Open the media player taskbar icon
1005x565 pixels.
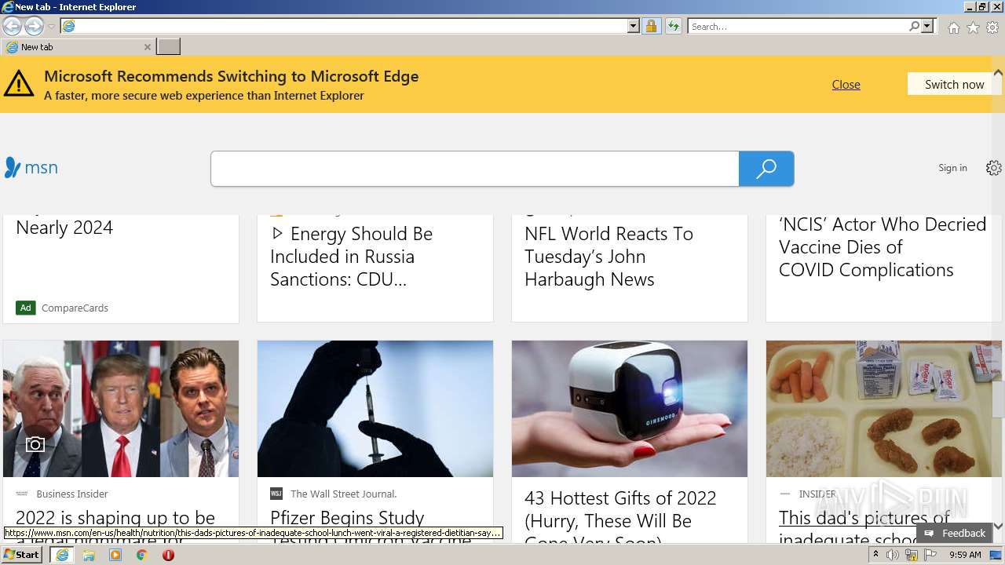point(115,555)
